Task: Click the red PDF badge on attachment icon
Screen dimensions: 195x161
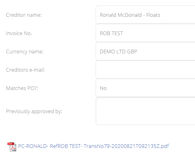Action: tap(10, 144)
